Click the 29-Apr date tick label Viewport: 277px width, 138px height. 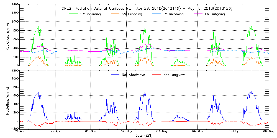point(20,132)
